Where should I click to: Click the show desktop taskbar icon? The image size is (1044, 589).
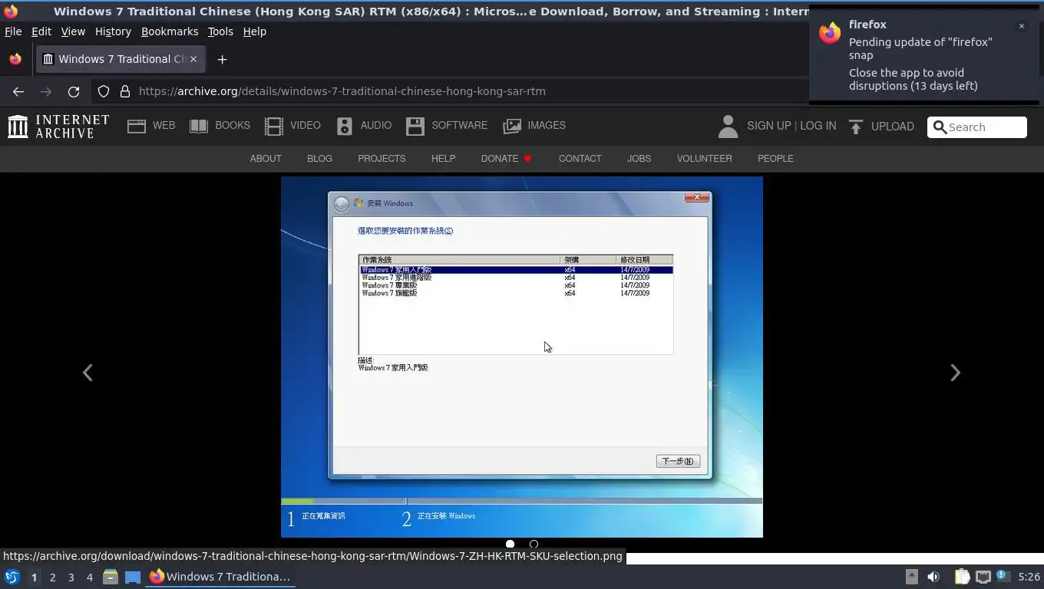(133, 577)
